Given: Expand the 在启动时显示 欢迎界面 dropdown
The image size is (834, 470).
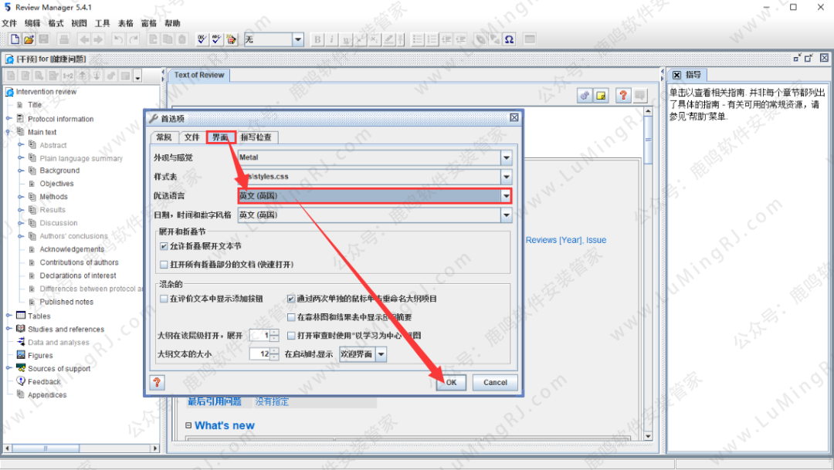Looking at the screenshot, I should 381,354.
